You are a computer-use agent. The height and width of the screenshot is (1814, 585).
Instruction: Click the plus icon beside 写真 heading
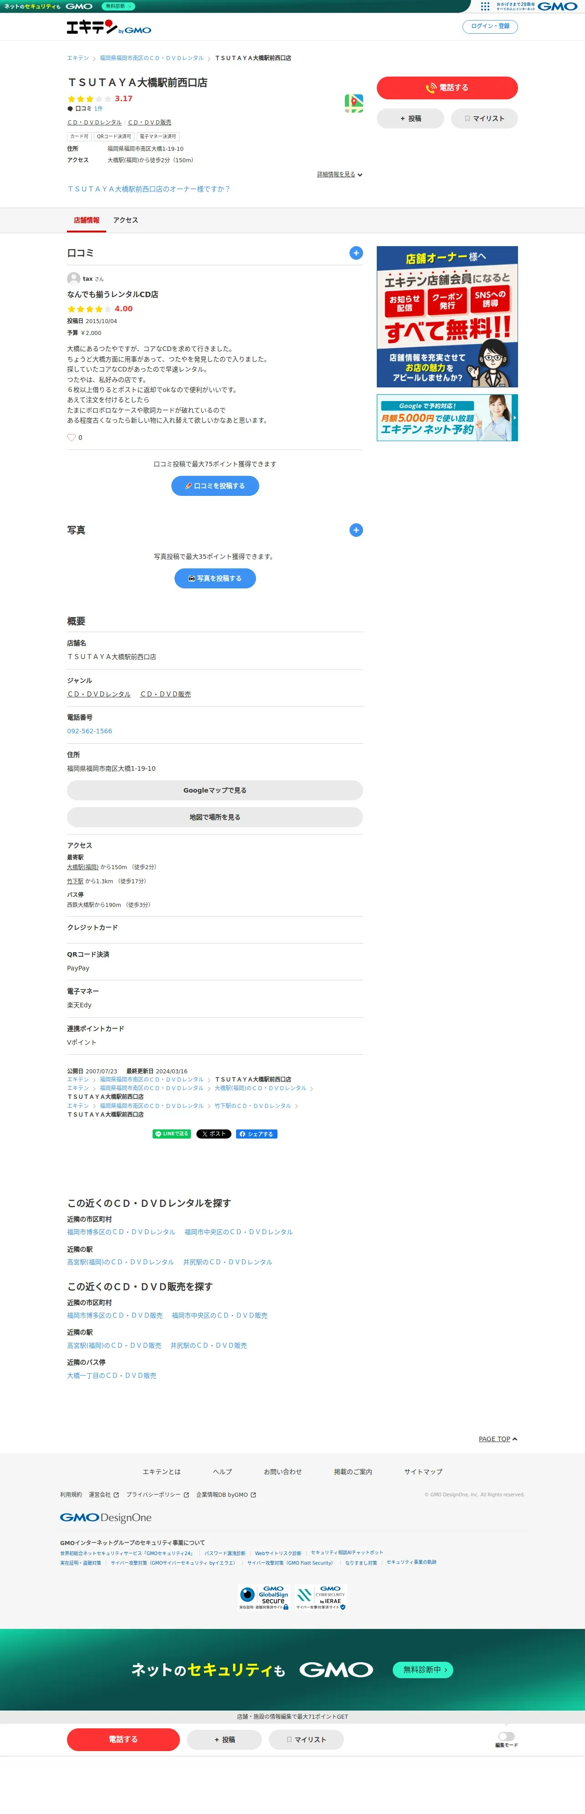[x=356, y=530]
